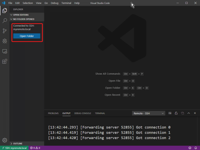The image size is (200, 150).
Task: Open the Remote - SSH output channel dropdown
Action: pos(149,113)
